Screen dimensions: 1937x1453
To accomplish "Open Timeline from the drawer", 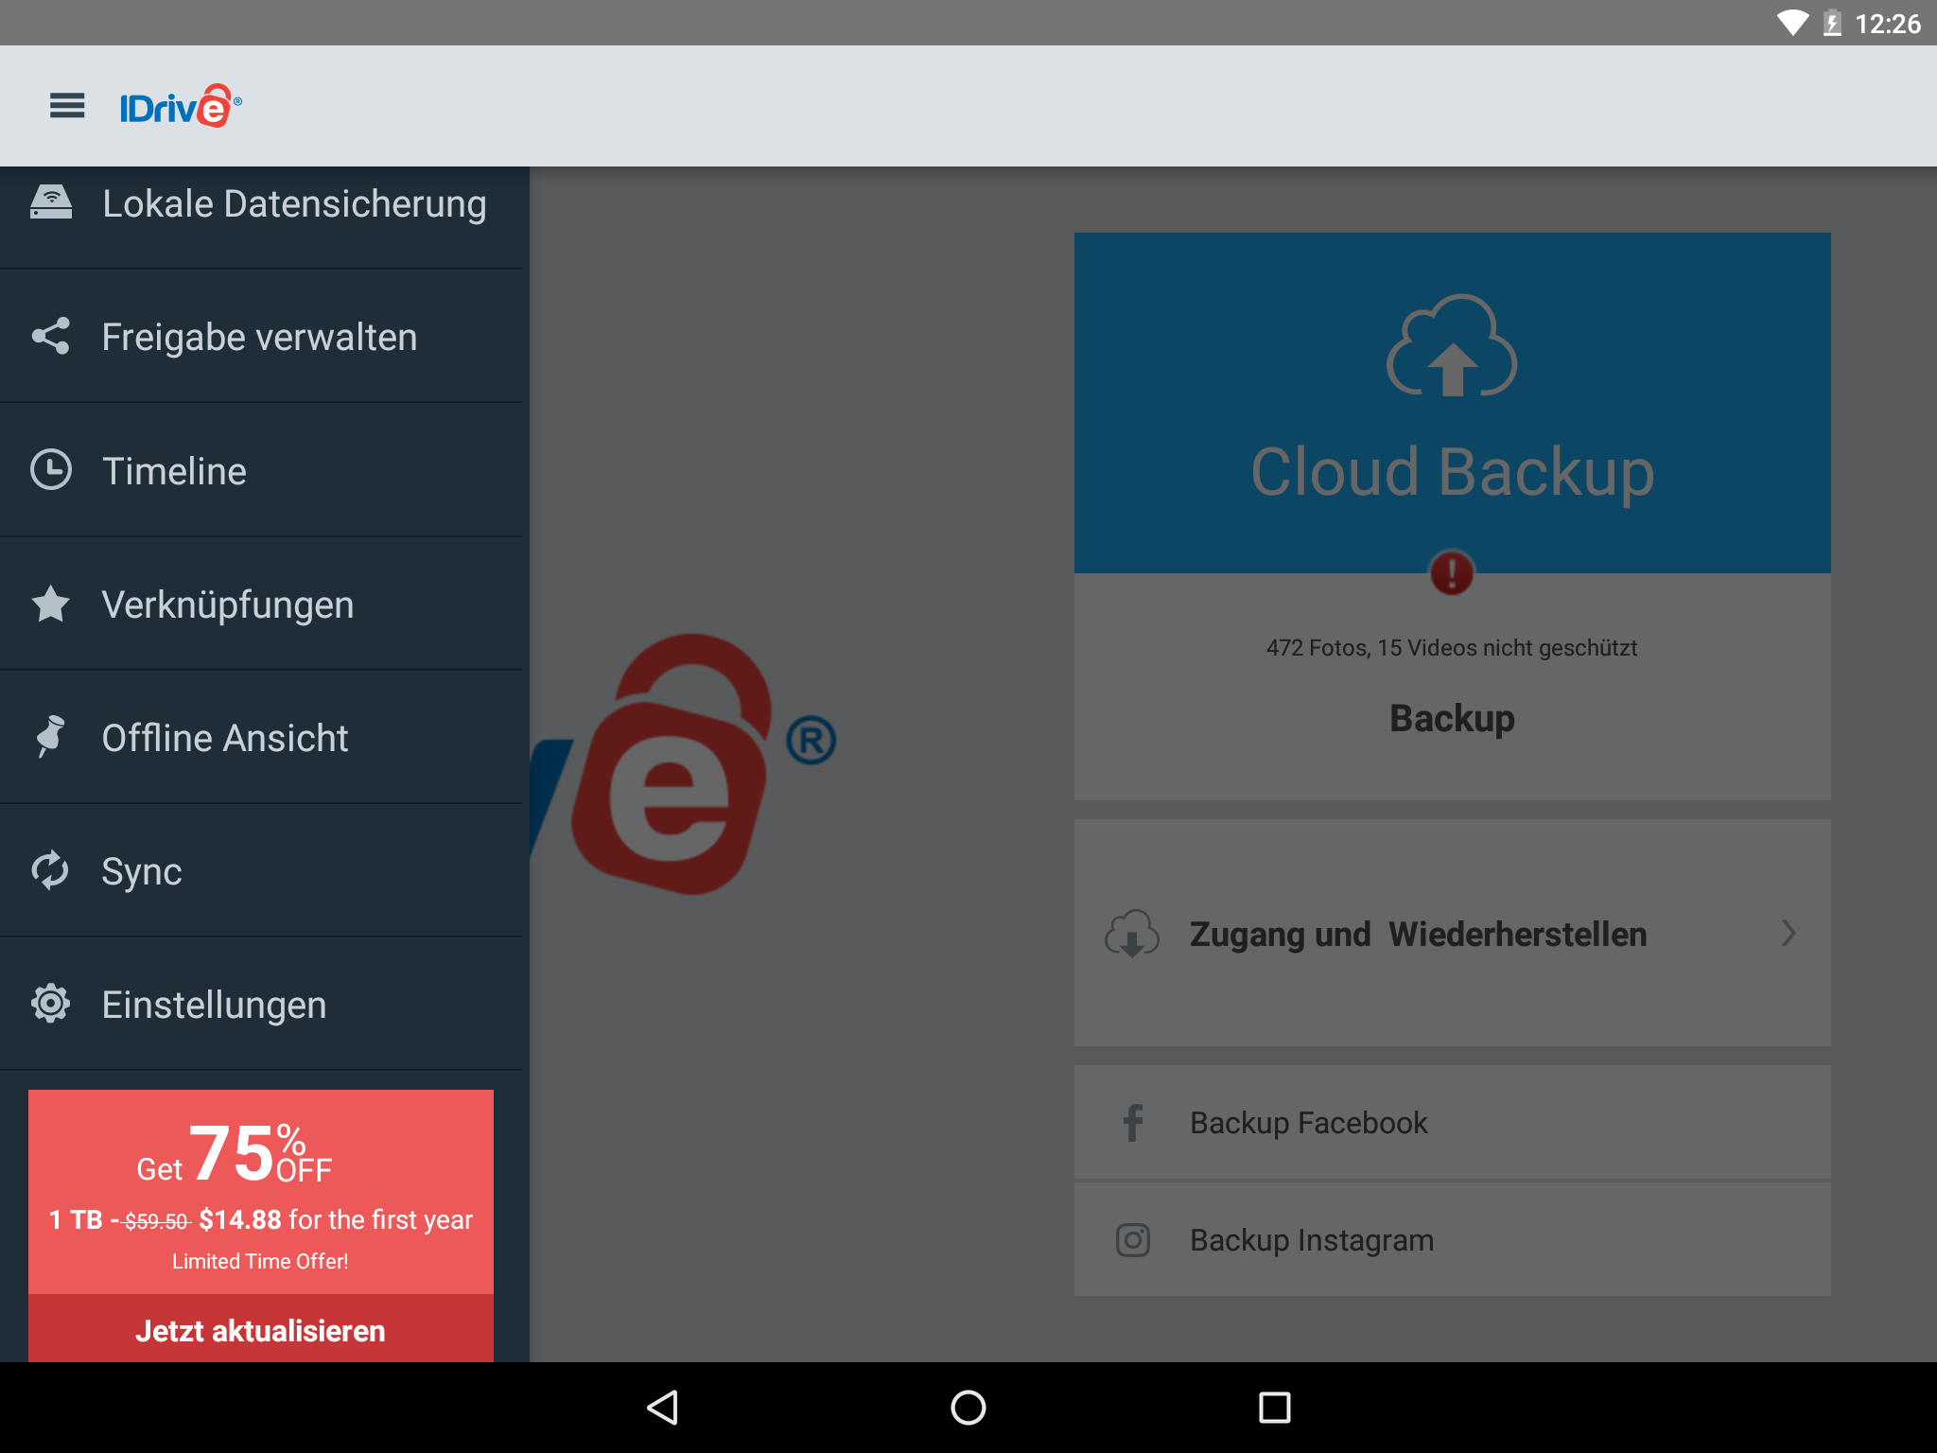I will (261, 470).
